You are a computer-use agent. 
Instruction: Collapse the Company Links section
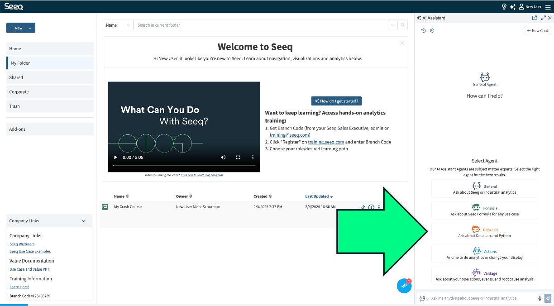(83, 220)
